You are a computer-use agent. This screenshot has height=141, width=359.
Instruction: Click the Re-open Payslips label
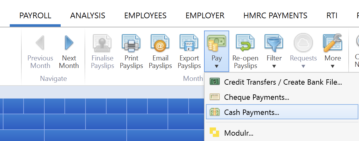[x=245, y=62]
